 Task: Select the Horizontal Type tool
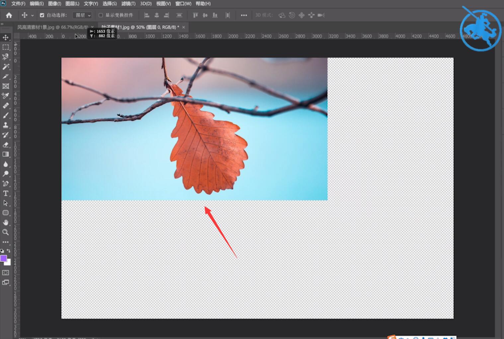tap(6, 193)
